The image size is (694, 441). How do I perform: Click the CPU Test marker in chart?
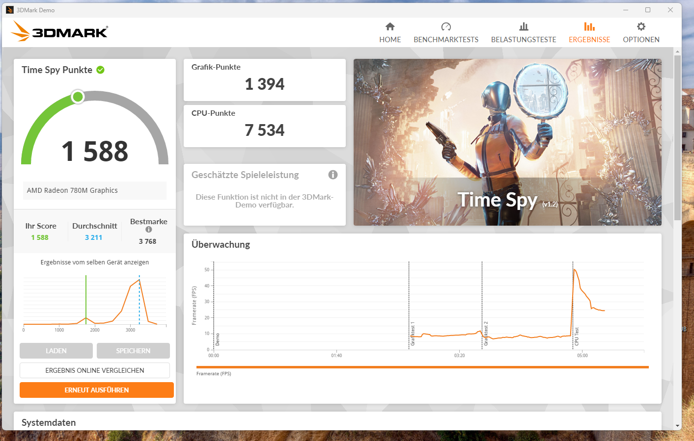coord(577,337)
